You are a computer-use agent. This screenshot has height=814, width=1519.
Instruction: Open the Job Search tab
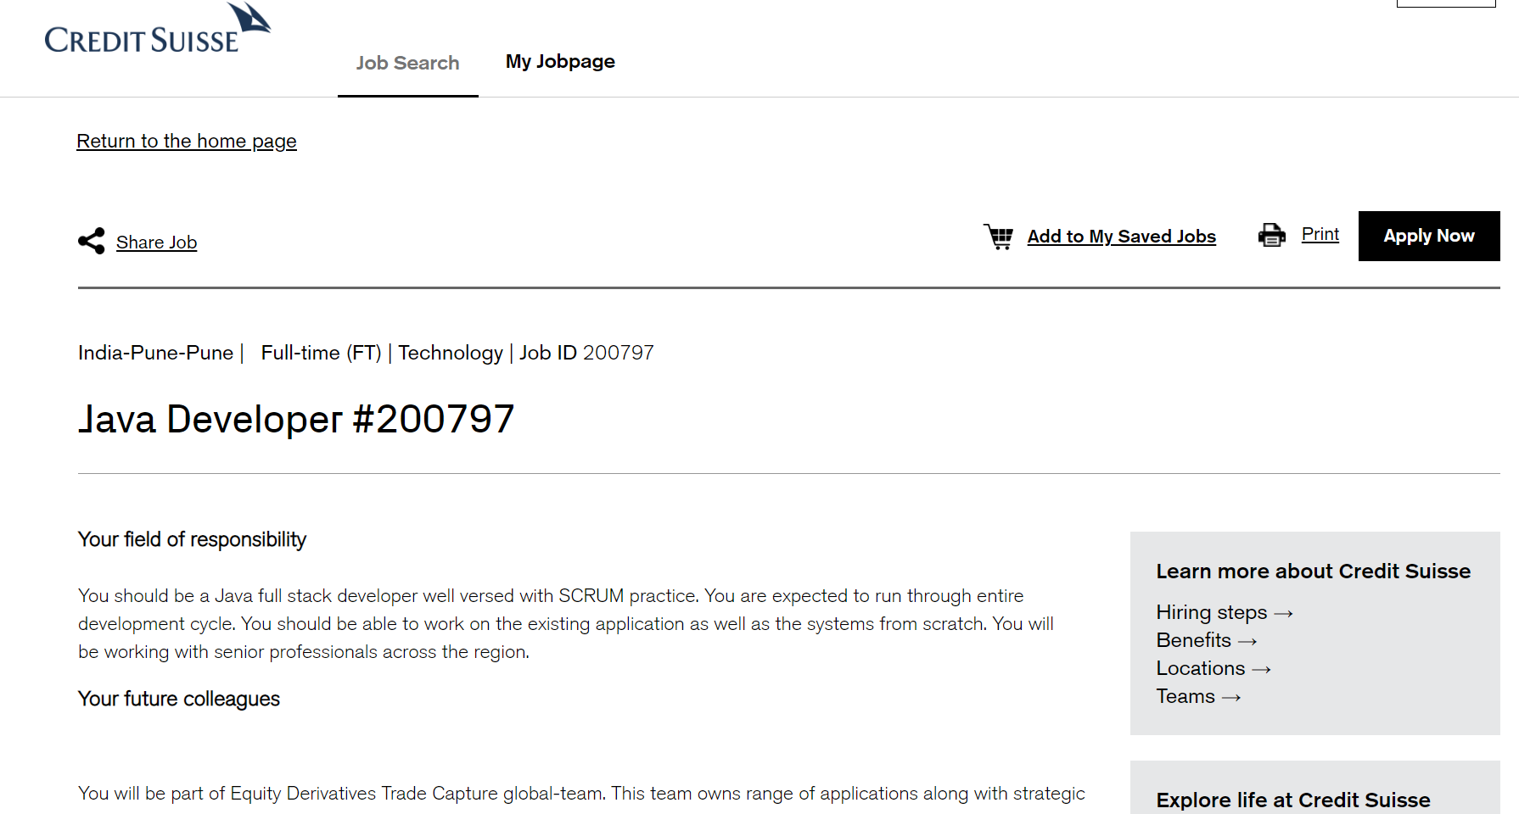[407, 63]
